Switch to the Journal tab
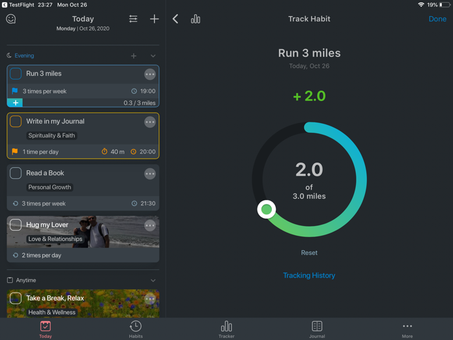 pyautogui.click(x=317, y=330)
